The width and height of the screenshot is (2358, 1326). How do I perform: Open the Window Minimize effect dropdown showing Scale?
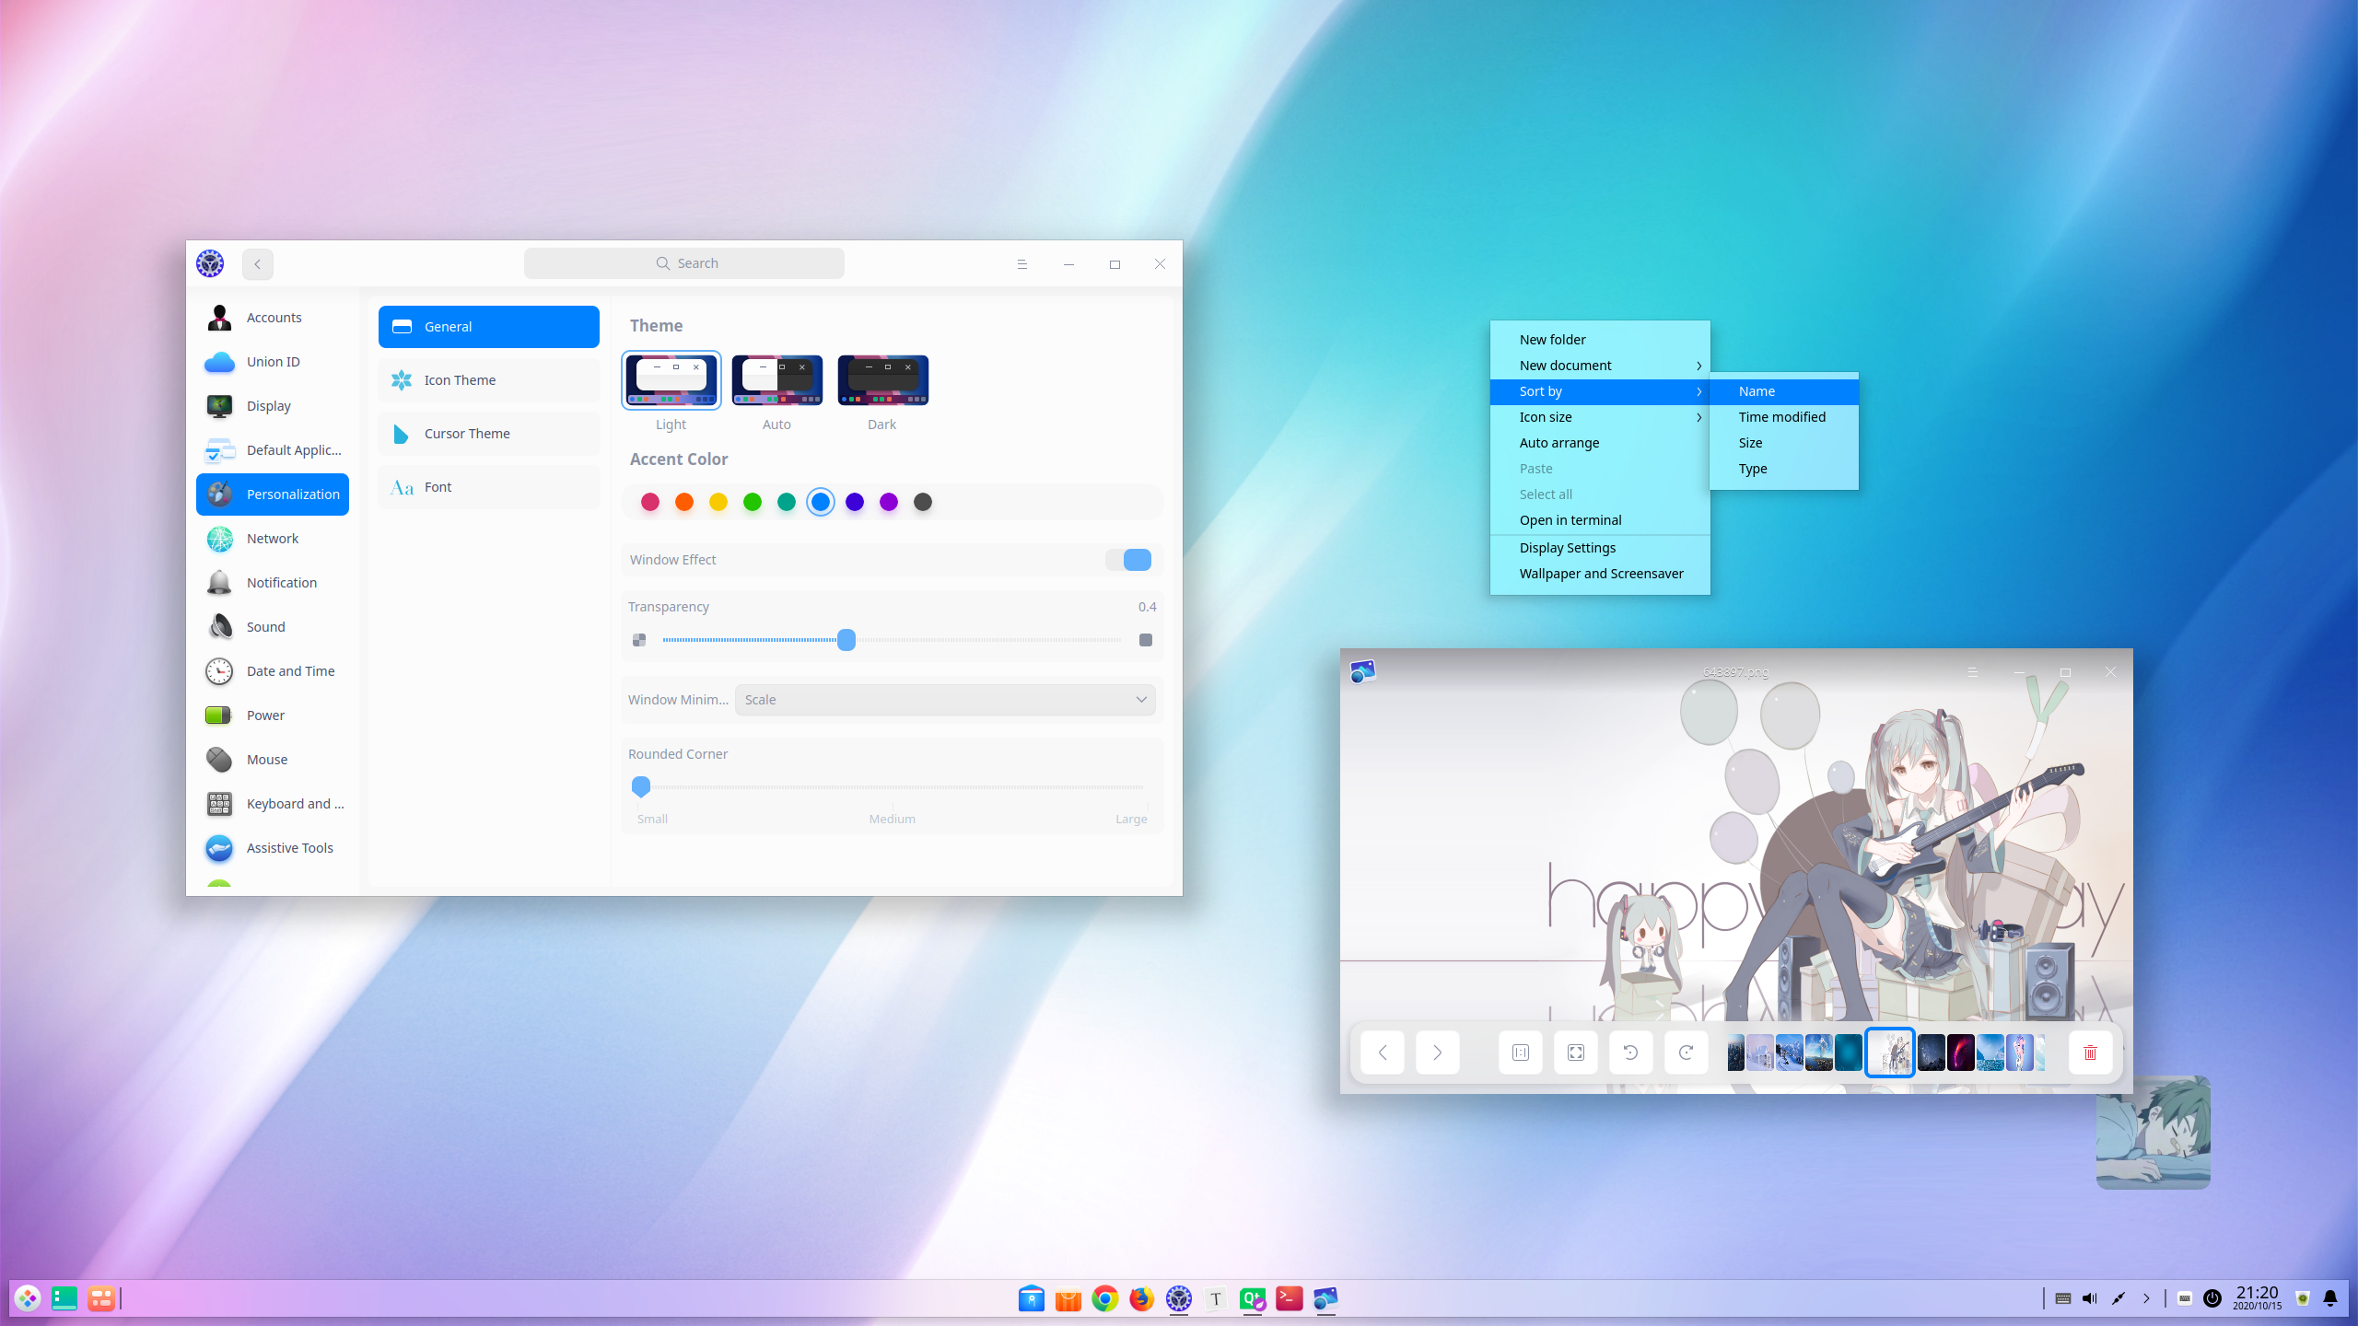pyautogui.click(x=945, y=700)
